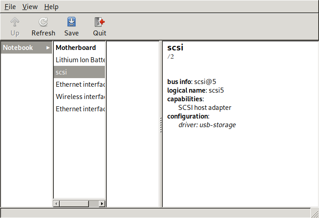This screenshot has height=218, width=319.
Task: Select the Wireless interface entry
Action: tap(80, 97)
